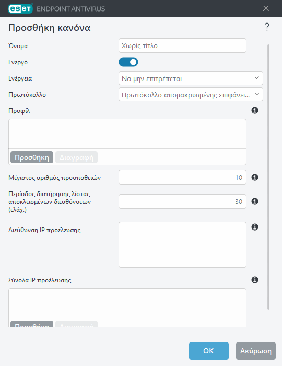Click the Όνομα name input field
This screenshot has height=366, width=282.
[182, 45]
